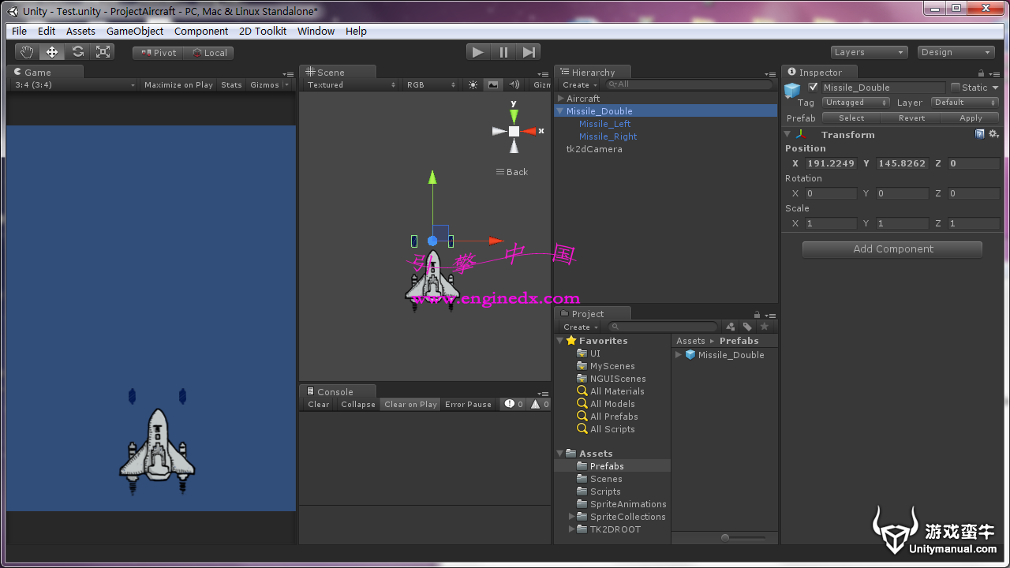Open the RGB render mode dropdown
Viewport: 1010px width, 568px height.
[x=429, y=85]
